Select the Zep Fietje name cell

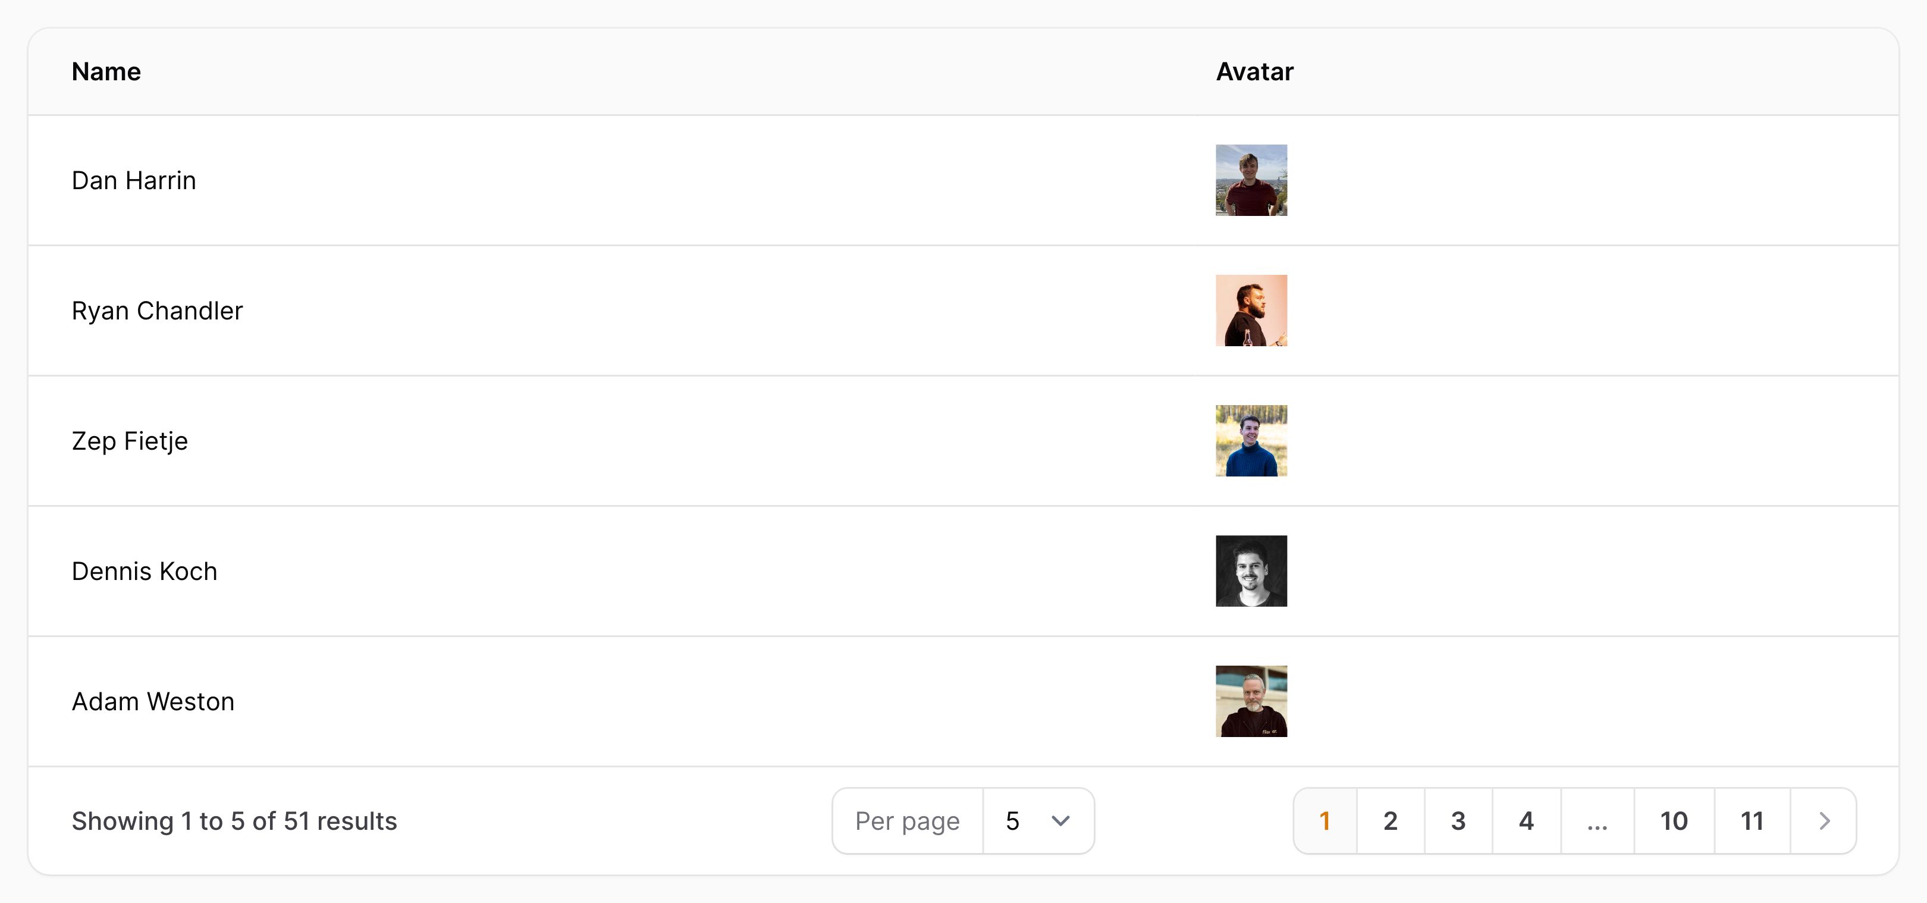coord(130,441)
